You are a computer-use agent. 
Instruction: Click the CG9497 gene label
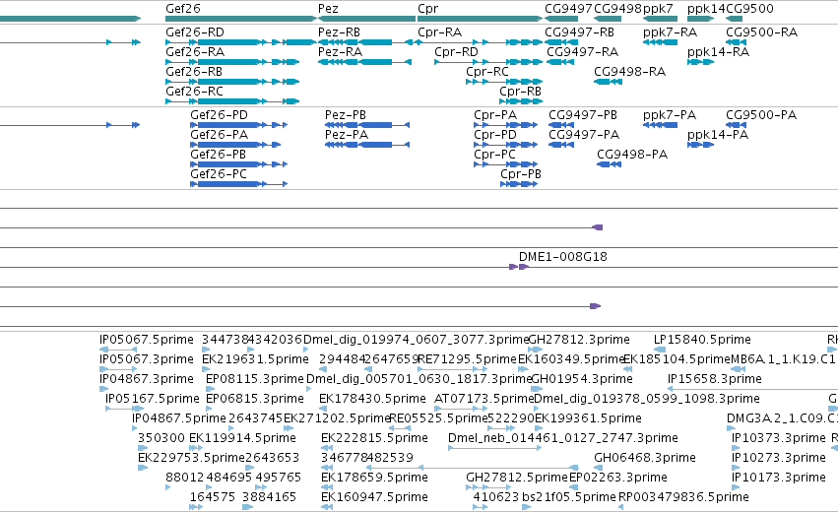tap(568, 9)
